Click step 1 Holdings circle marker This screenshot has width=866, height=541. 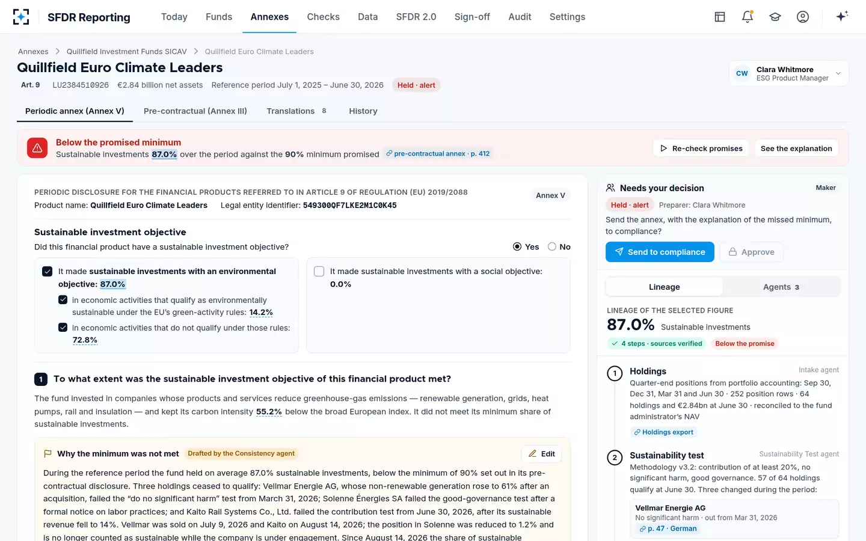point(615,373)
